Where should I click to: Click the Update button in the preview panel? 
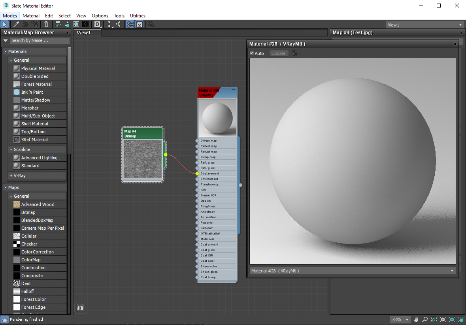click(279, 53)
